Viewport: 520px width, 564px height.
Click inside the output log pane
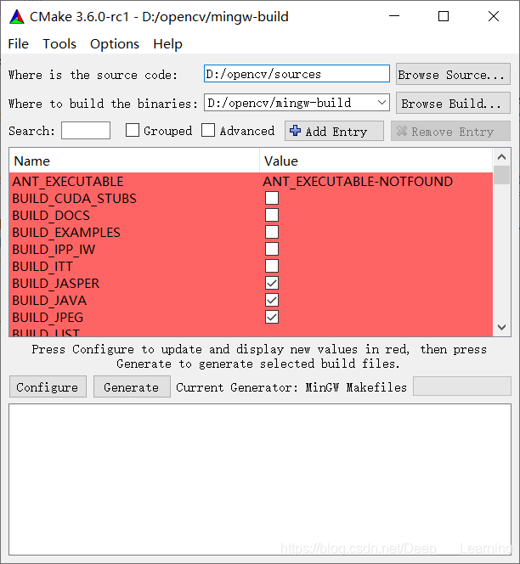click(x=260, y=479)
